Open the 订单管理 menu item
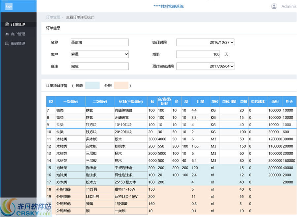The image size is (297, 217). tap(18, 24)
